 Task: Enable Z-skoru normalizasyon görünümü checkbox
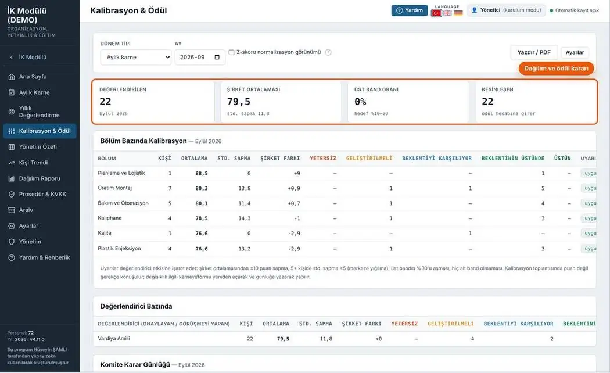coord(231,52)
